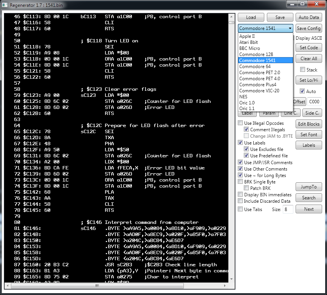Open Set Font dialog
The width and height of the screenshot is (327, 295).
308,135
